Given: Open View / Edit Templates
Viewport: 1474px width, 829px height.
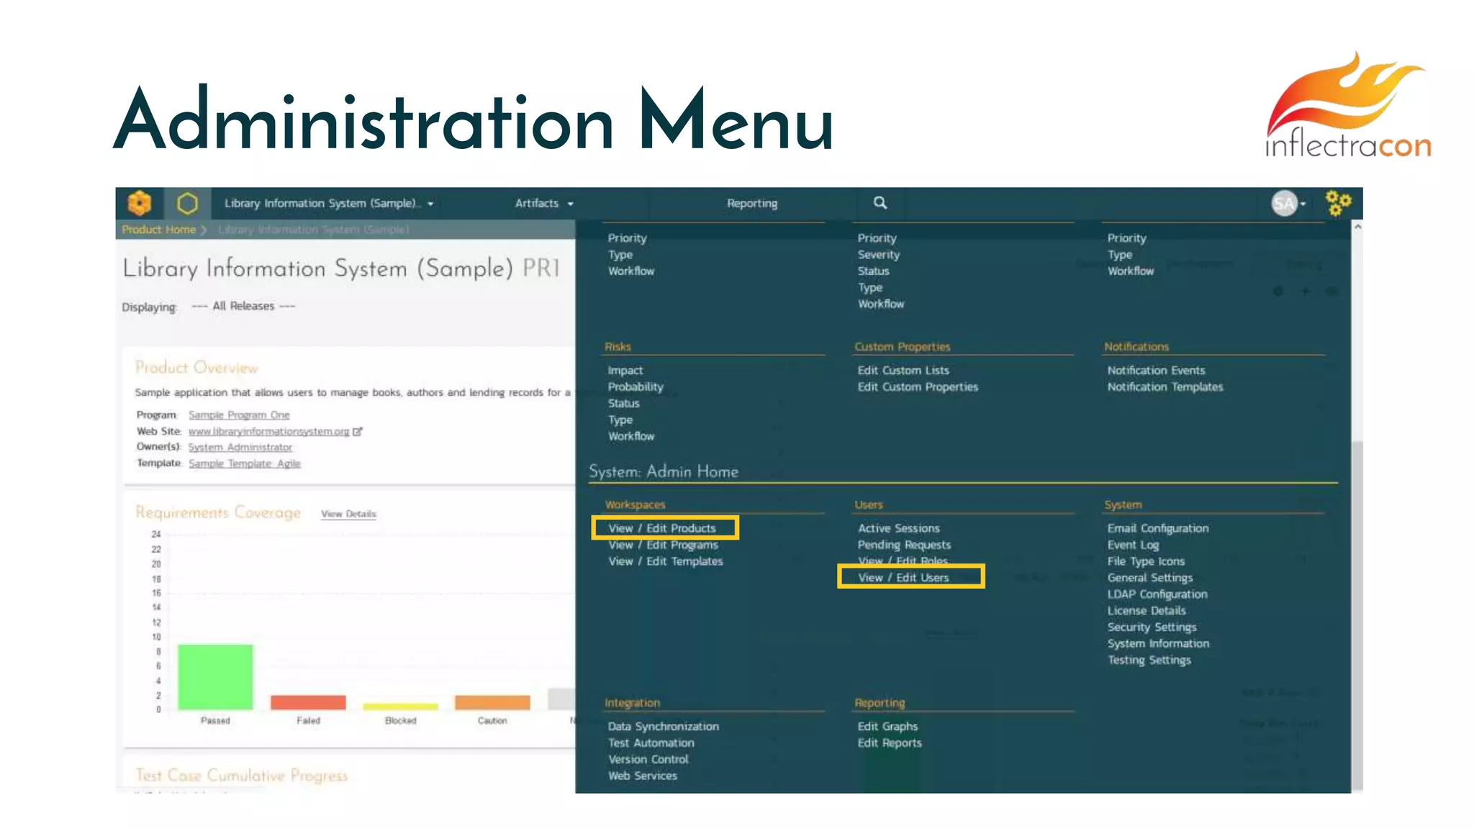Looking at the screenshot, I should click(x=666, y=561).
